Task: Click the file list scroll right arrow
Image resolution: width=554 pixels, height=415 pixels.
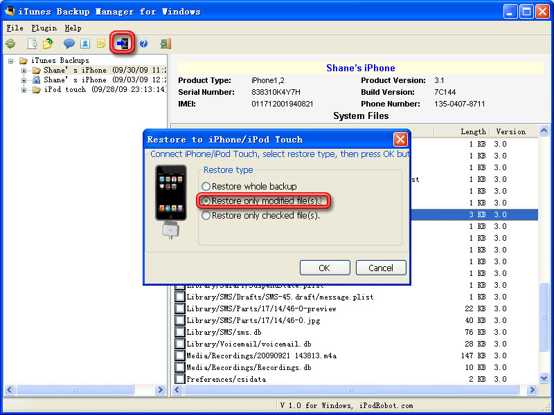Action: pos(532,390)
